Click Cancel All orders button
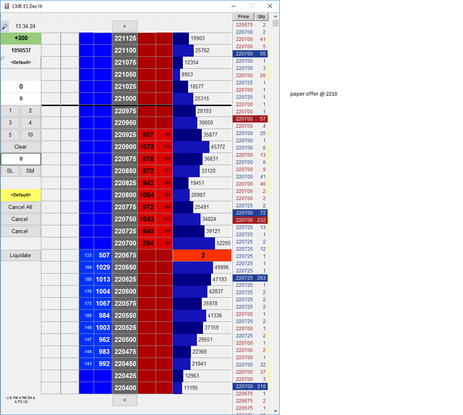463x415 pixels. point(20,207)
